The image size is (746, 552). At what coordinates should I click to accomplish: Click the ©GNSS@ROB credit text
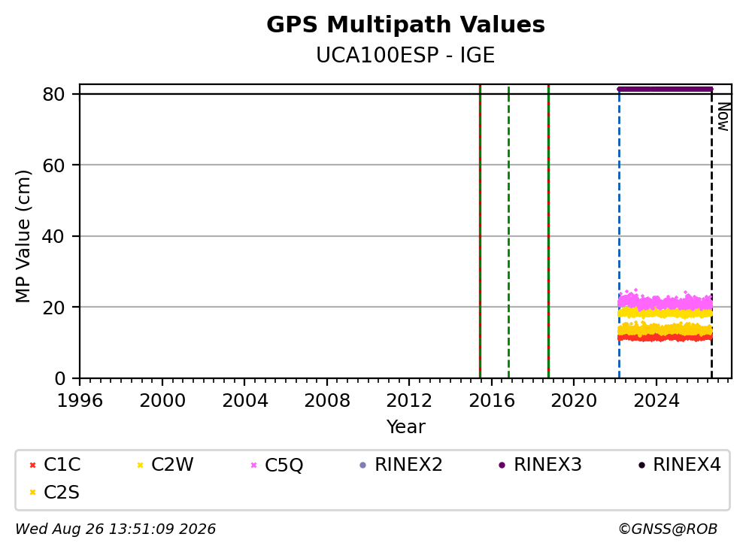click(668, 529)
